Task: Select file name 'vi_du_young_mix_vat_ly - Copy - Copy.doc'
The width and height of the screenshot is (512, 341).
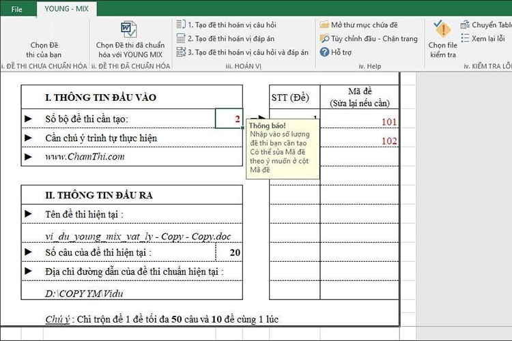Action: click(x=138, y=236)
